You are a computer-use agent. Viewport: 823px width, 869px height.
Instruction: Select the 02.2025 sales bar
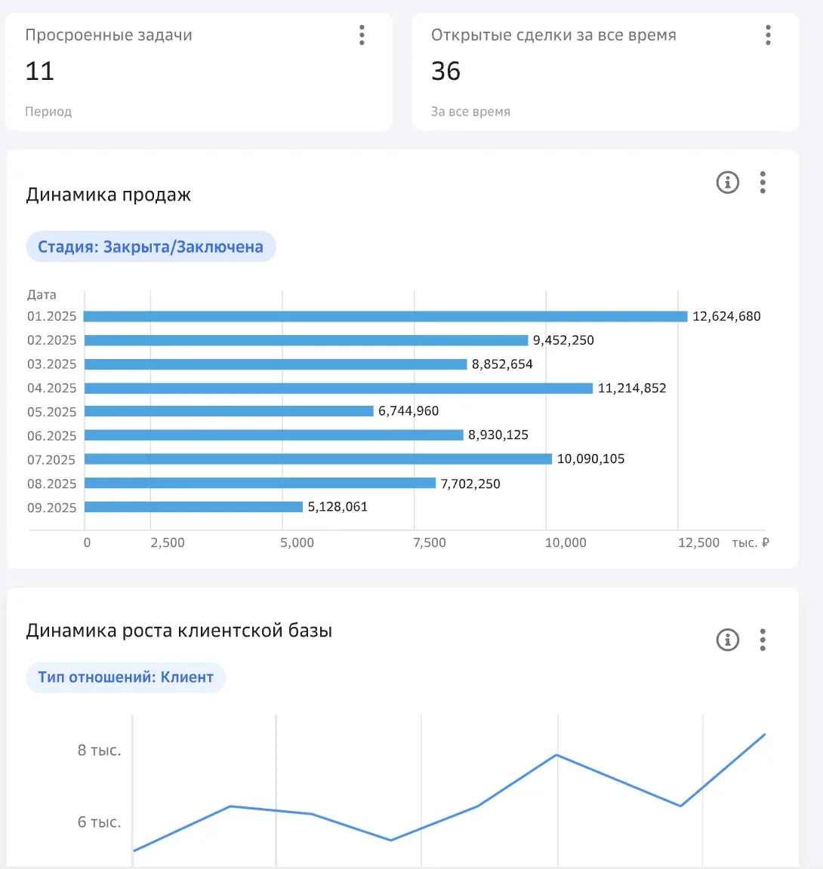(x=306, y=340)
